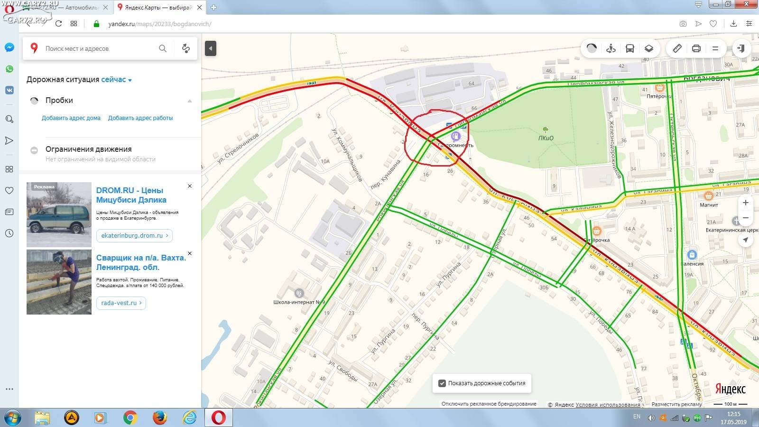Open the map layers icon
The height and width of the screenshot is (427, 759).
click(649, 48)
